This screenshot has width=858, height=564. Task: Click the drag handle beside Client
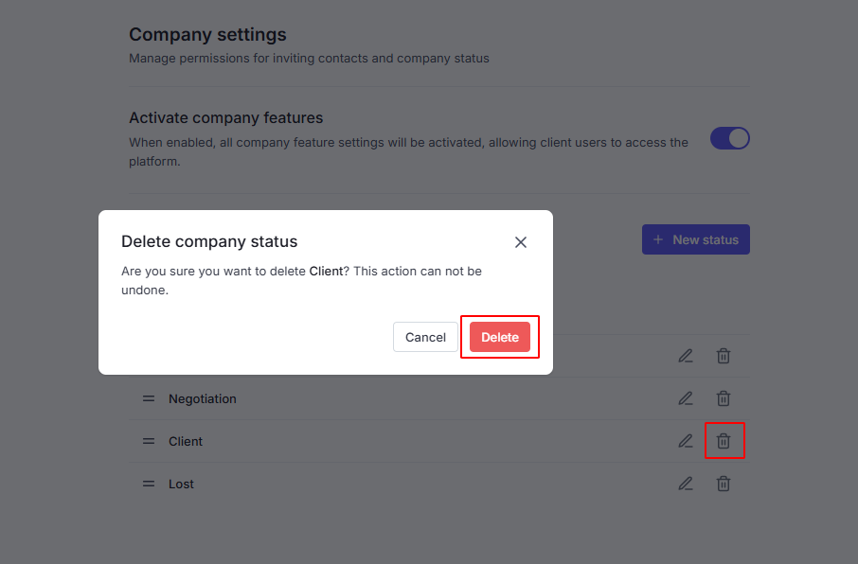pyautogui.click(x=149, y=441)
